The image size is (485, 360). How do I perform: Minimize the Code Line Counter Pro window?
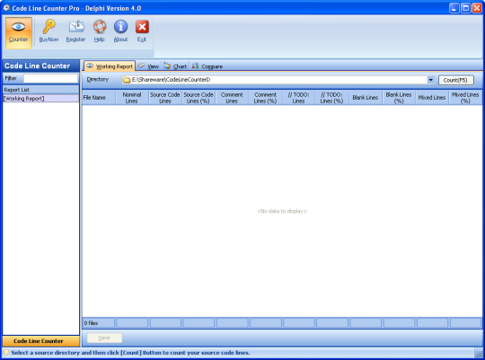click(454, 8)
